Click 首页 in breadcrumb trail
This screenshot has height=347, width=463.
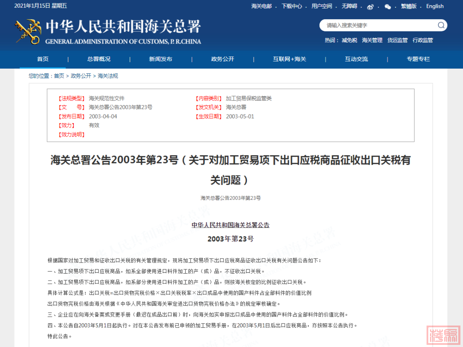click(59, 76)
